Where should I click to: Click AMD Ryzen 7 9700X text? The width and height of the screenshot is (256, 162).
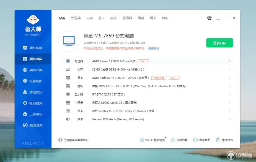point(114,61)
